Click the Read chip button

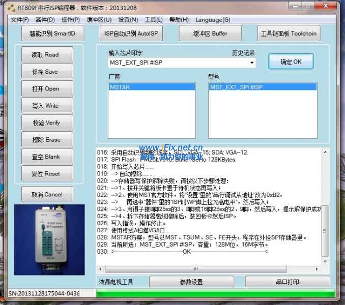pyautogui.click(x=47, y=55)
